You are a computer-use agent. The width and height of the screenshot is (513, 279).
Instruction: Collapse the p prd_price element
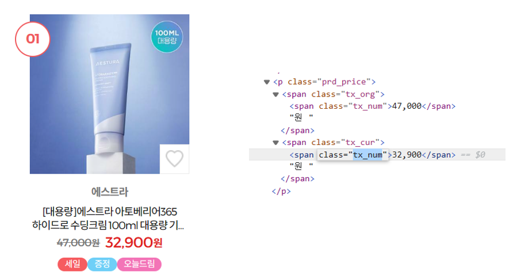pyautogui.click(x=267, y=82)
